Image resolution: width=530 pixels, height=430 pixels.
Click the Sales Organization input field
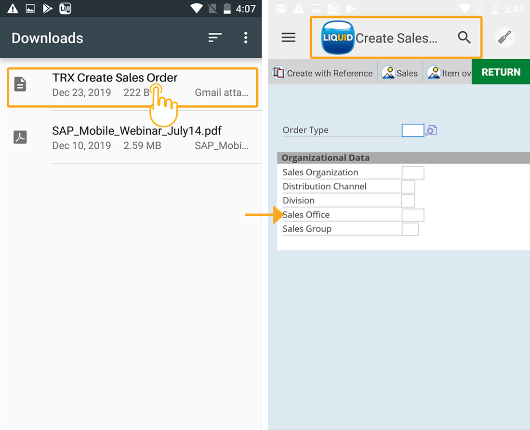(x=412, y=173)
